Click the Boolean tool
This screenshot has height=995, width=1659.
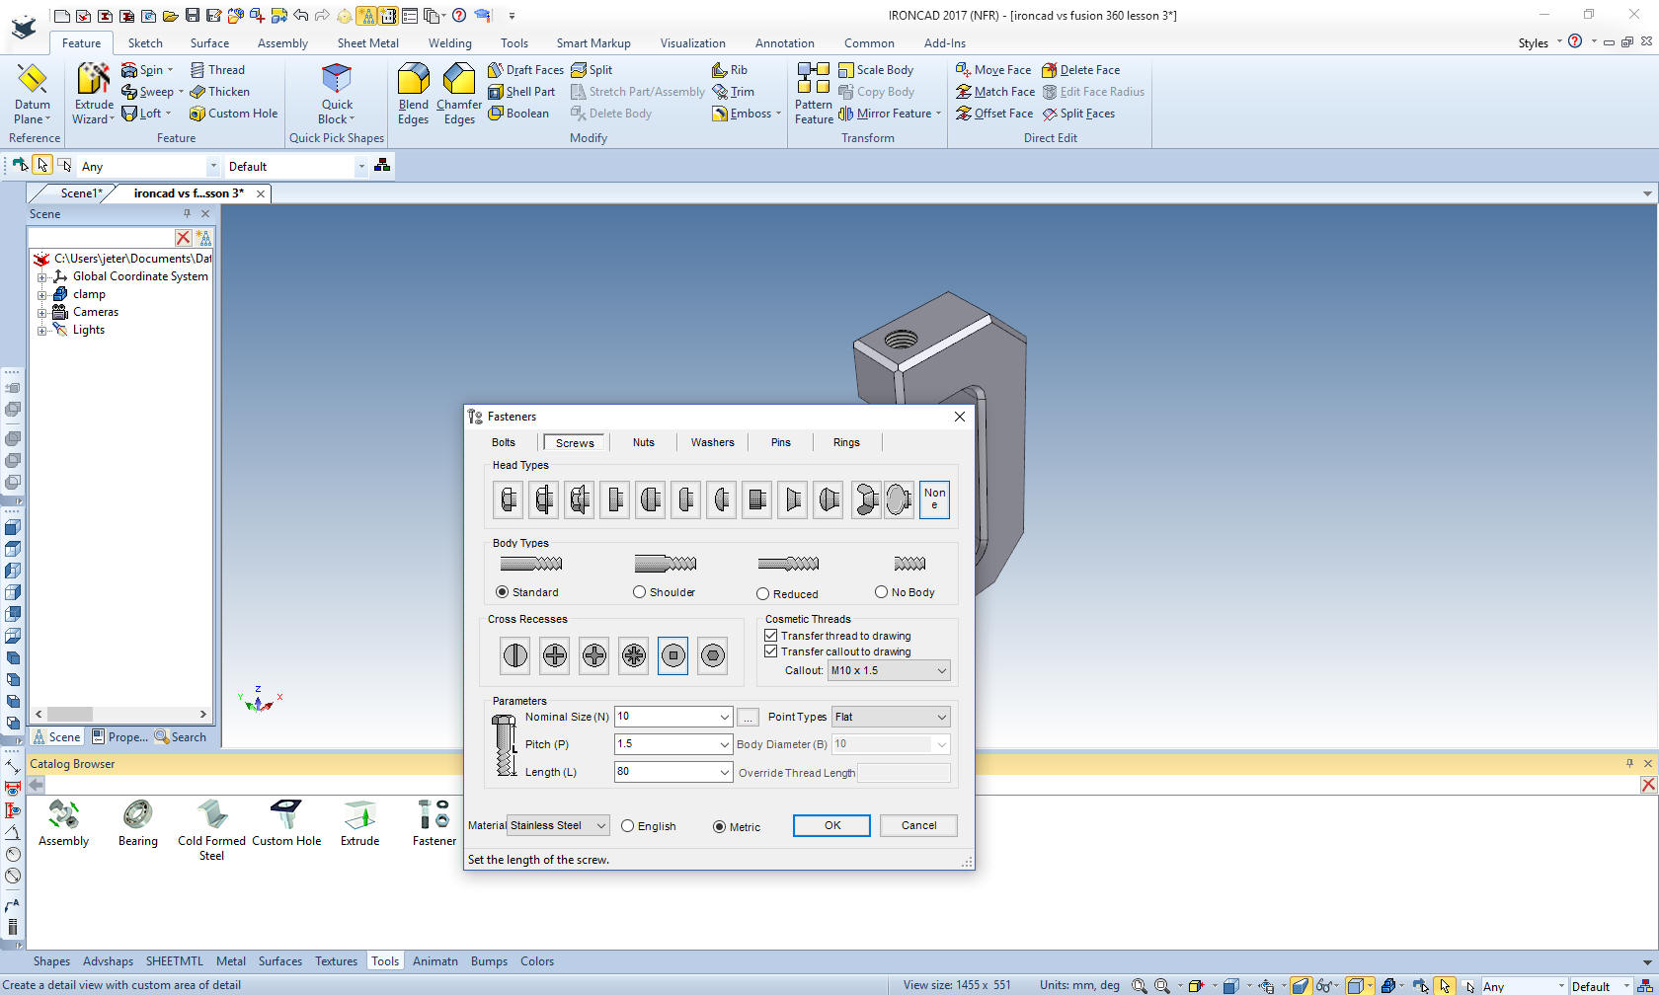518,114
